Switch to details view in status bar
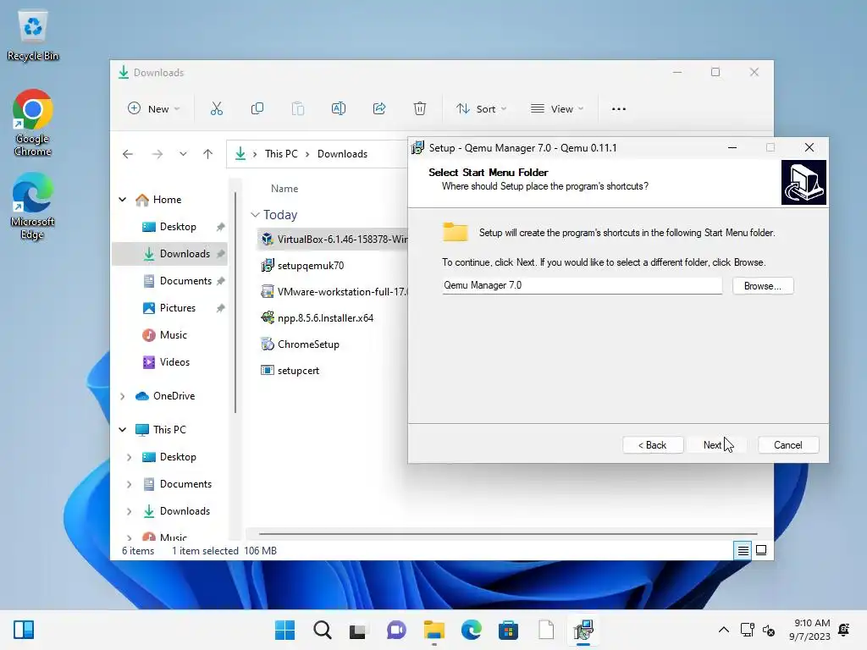867x650 pixels. point(743,550)
